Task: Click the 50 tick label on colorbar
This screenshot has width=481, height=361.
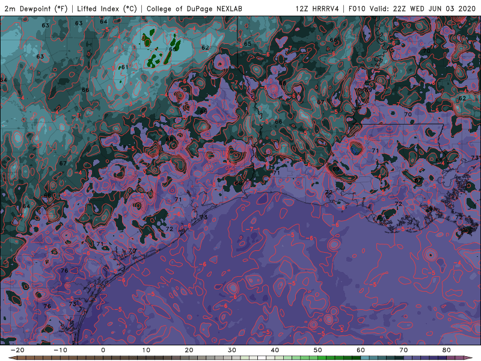Action: point(318,350)
